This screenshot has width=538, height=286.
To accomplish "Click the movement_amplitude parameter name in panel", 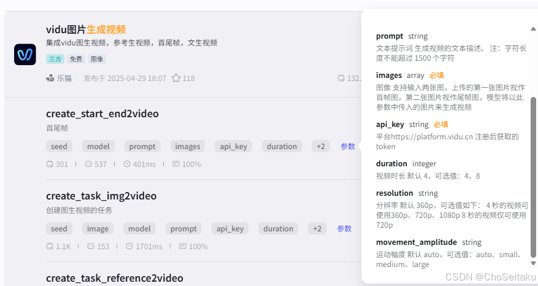I will point(417,242).
